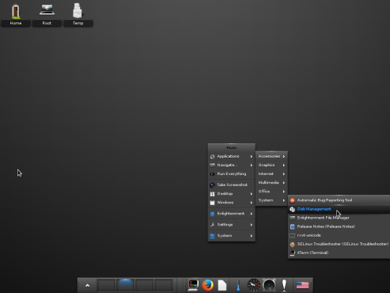Open the Root desktop icon
The image size is (390, 293).
tap(47, 14)
